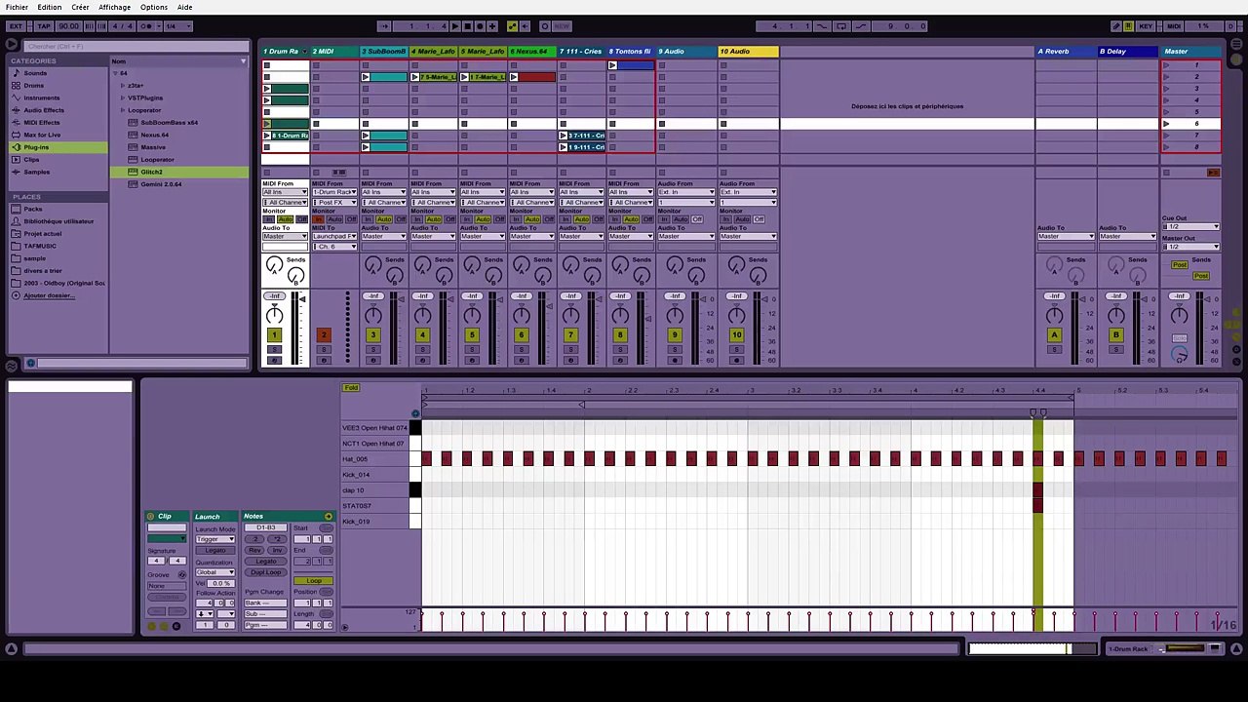Image resolution: width=1248 pixels, height=702 pixels.
Task: Start playback with the transport Play button
Action: (x=454, y=26)
